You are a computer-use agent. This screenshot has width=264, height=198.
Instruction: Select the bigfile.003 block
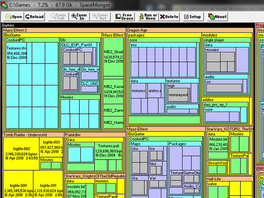pos(51,147)
